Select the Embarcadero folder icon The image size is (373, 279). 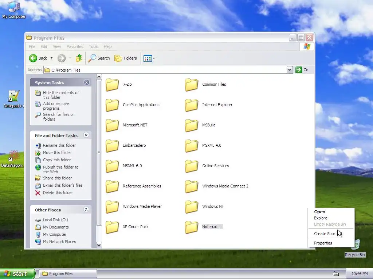(x=112, y=146)
